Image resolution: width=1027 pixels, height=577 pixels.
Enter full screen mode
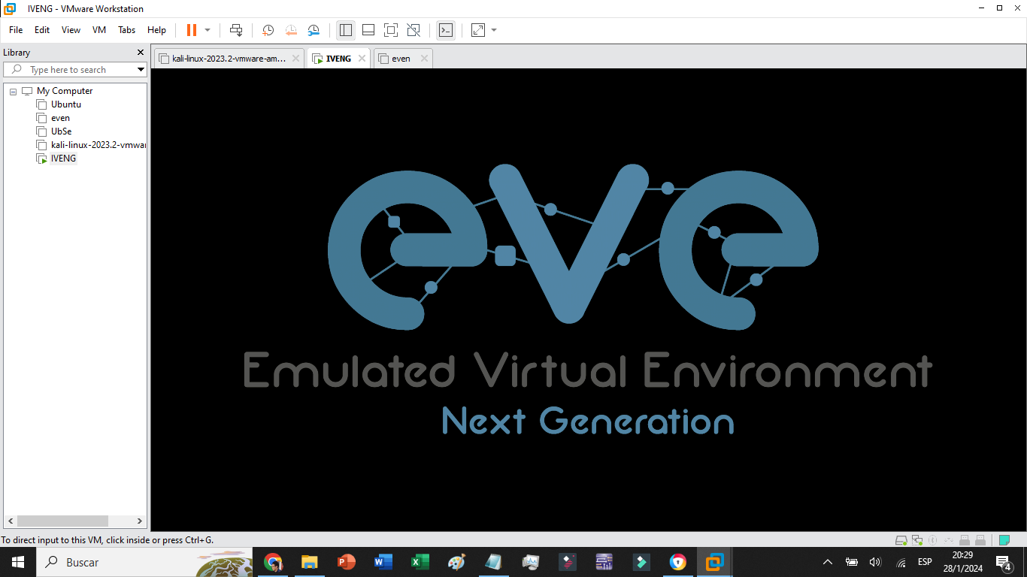click(x=391, y=30)
